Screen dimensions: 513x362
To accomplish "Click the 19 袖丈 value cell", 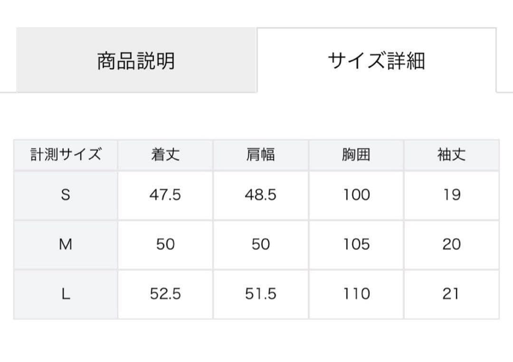I will coord(452,195).
